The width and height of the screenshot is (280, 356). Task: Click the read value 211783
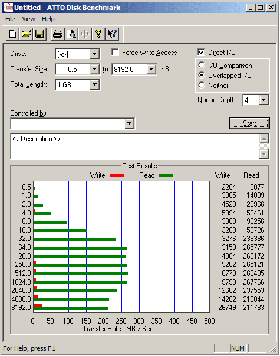tap(253, 308)
